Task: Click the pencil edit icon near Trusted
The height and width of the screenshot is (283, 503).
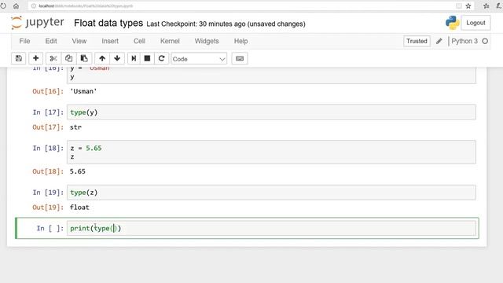Action: click(x=439, y=41)
